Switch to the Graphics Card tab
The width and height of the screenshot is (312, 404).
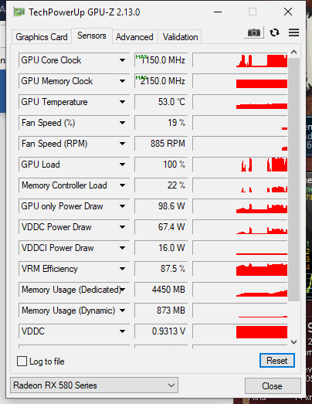(x=42, y=37)
